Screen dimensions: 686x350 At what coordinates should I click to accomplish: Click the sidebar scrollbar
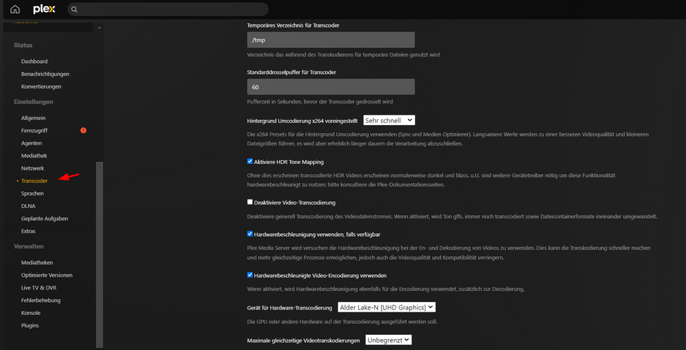(99, 254)
